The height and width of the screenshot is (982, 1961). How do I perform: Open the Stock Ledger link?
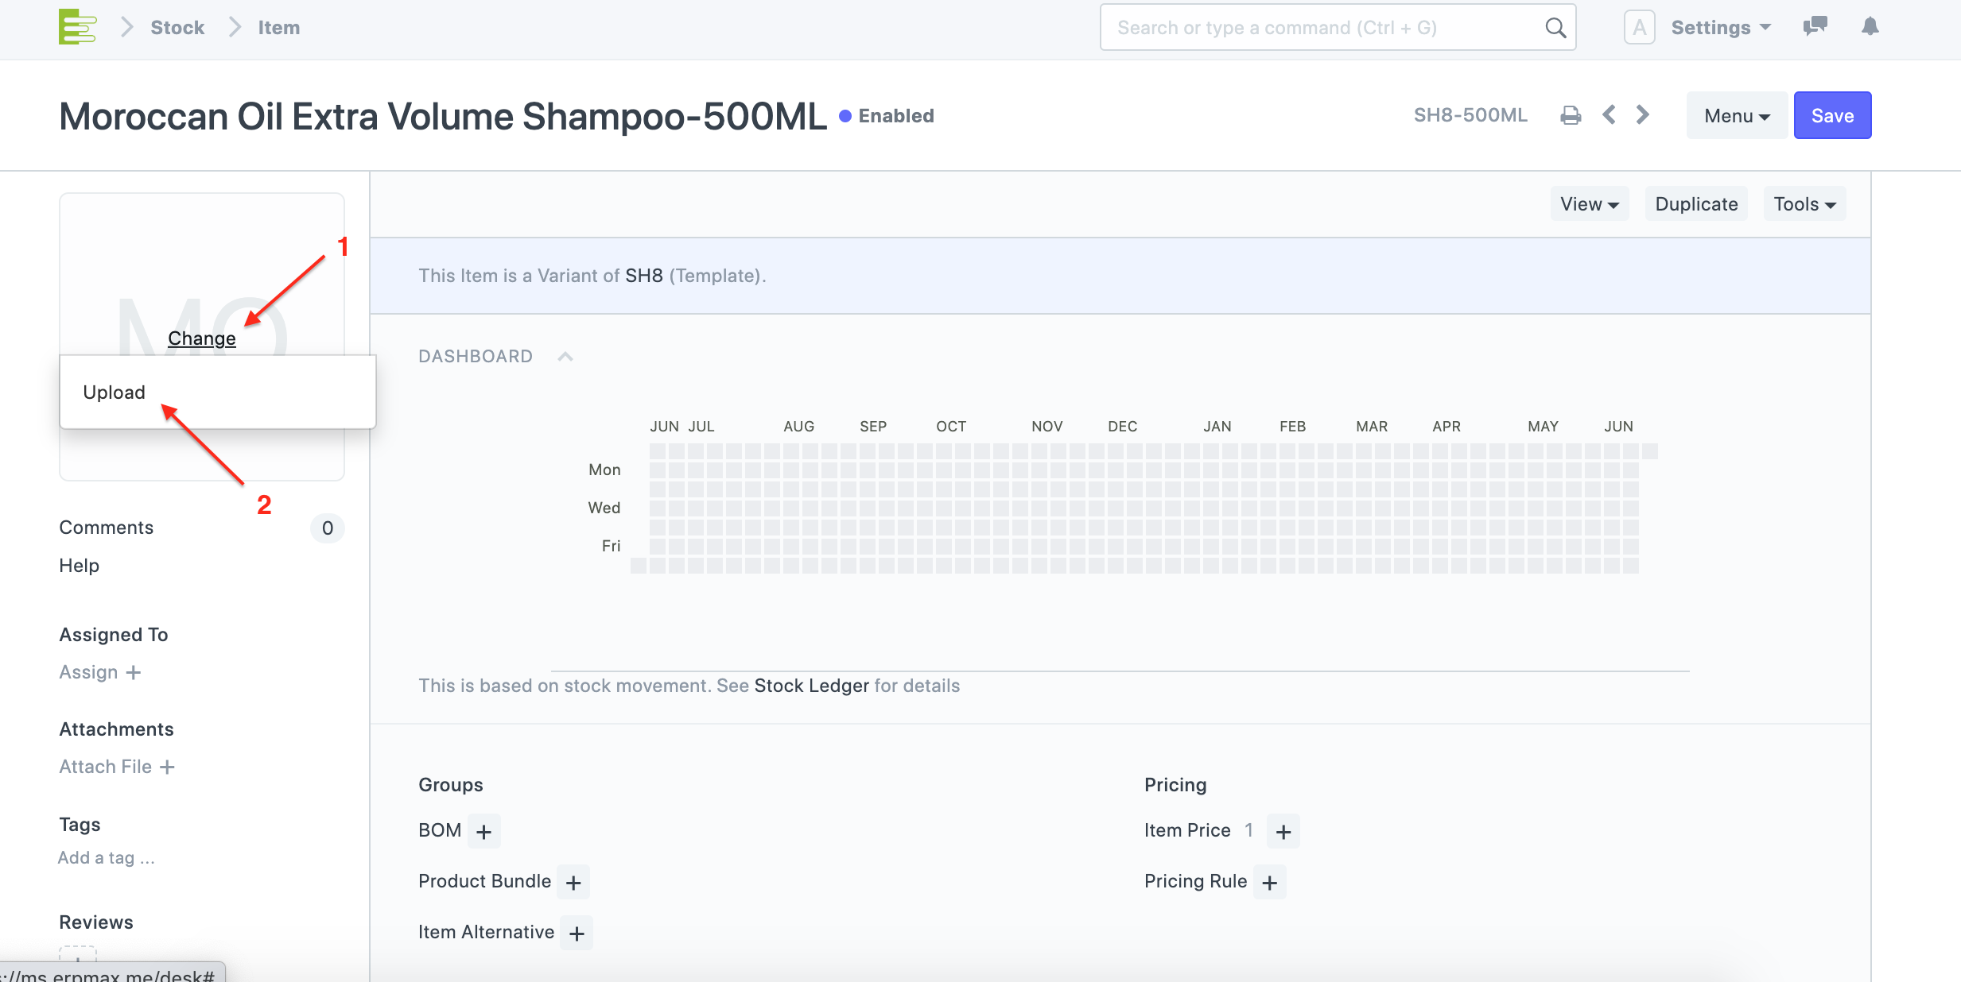click(811, 686)
